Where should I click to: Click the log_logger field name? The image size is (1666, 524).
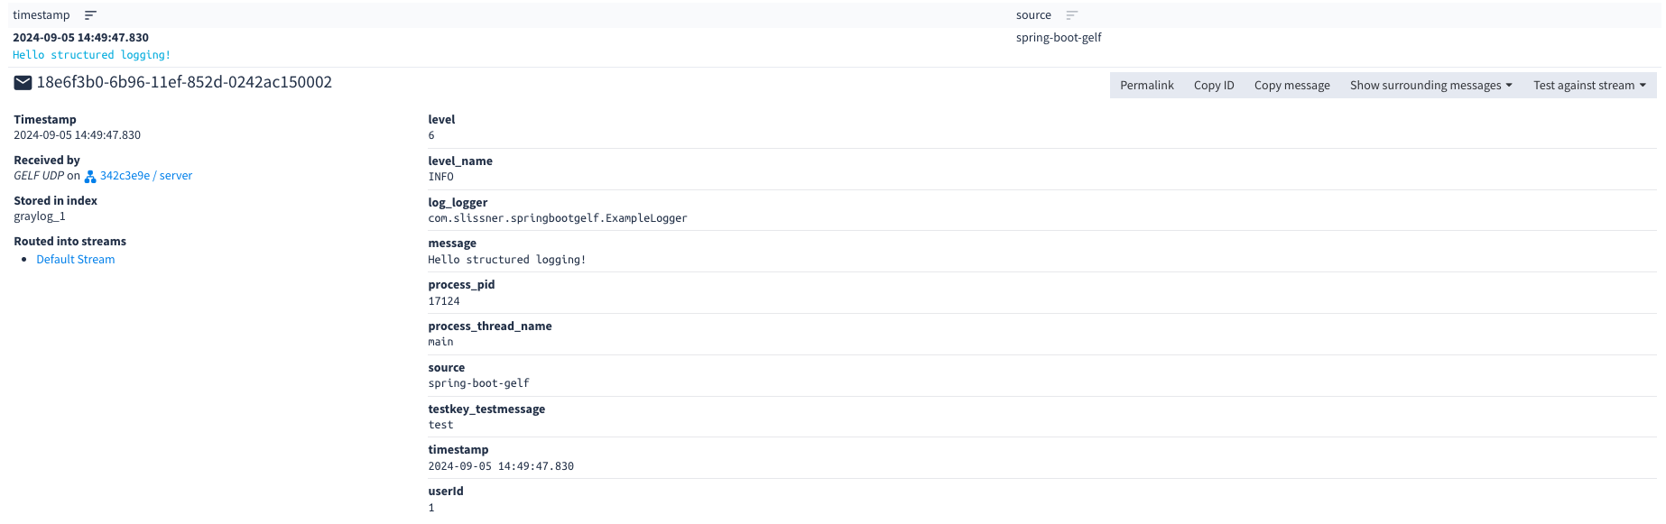tap(458, 202)
